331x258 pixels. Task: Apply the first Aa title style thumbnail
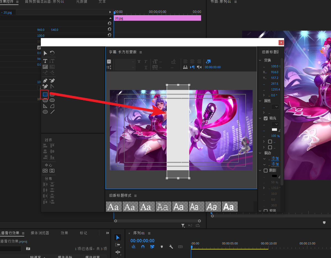point(114,207)
